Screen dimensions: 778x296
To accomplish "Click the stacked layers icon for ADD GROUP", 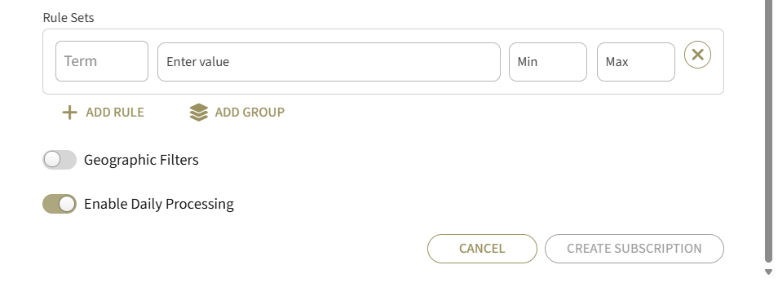I will click(198, 113).
